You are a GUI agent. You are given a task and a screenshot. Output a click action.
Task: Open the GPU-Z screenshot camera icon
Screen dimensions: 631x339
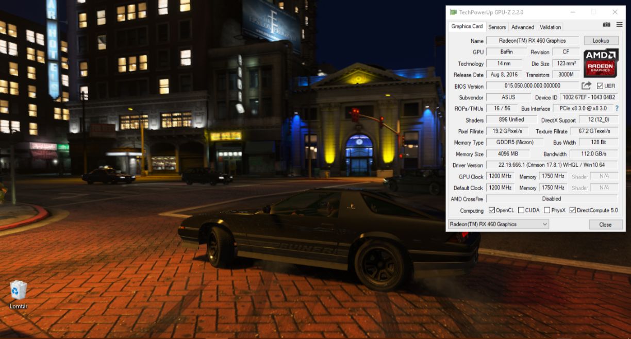tap(606, 25)
